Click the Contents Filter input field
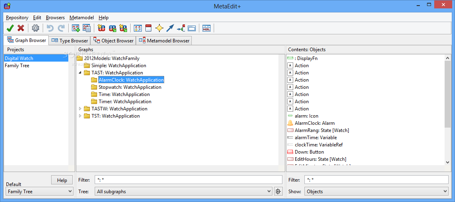Screen dimensions: 455x202 [377, 180]
